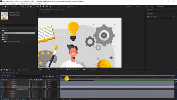Open the Edit menu
Viewport: 177px width, 100px height.
pyautogui.click(x=5, y=4)
